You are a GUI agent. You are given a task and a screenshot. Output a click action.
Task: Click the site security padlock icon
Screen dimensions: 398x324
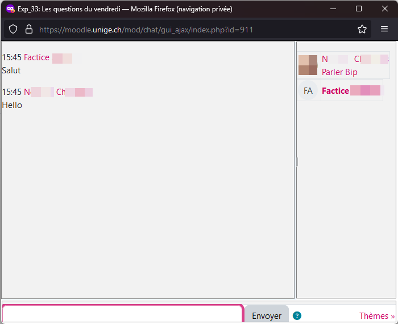pos(29,30)
